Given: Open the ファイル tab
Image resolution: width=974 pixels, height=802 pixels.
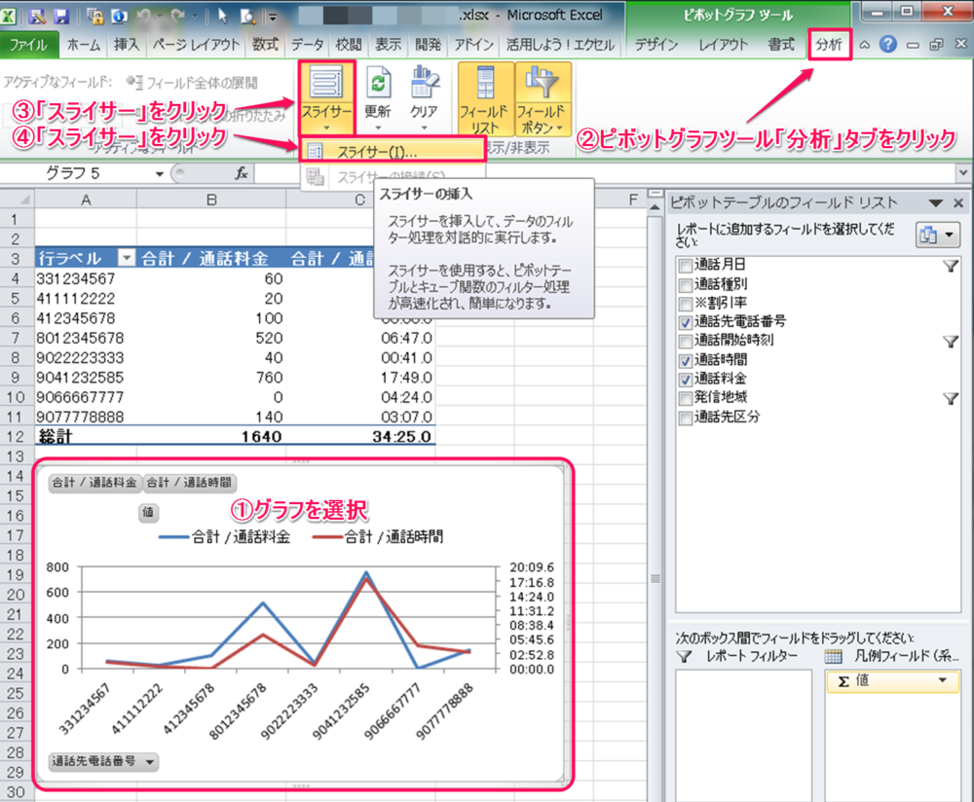Looking at the screenshot, I should click(x=29, y=45).
